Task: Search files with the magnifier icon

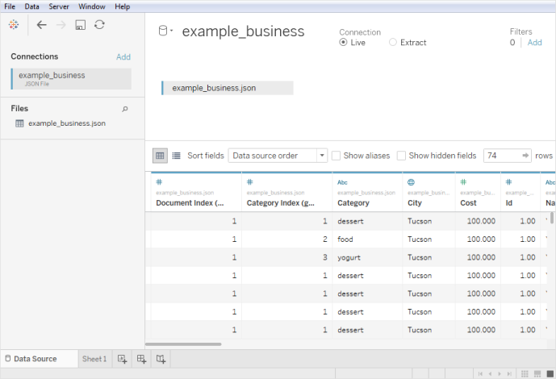Action: [x=125, y=109]
